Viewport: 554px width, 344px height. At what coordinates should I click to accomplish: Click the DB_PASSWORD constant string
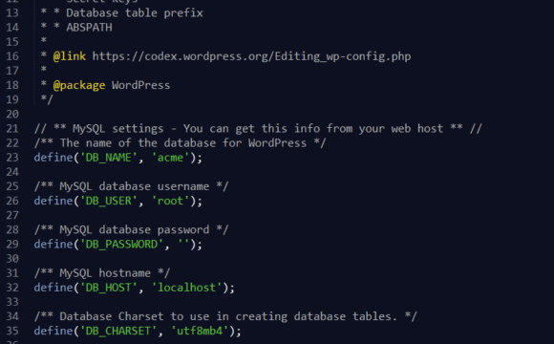pos(121,244)
